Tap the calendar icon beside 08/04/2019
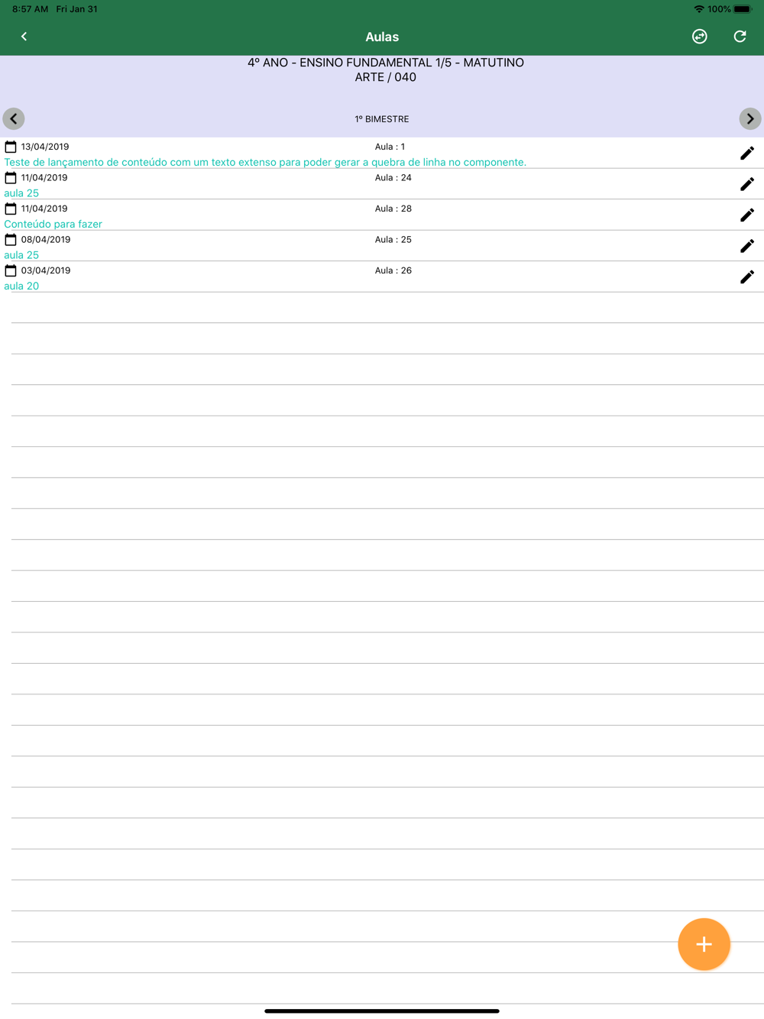The height and width of the screenshot is (1019, 764). coord(11,239)
